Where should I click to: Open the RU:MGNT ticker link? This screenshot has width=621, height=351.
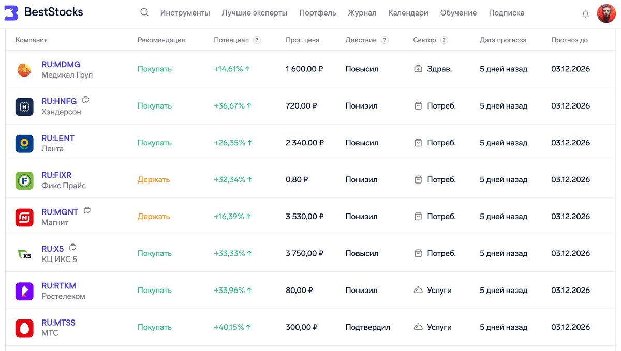[60, 212]
